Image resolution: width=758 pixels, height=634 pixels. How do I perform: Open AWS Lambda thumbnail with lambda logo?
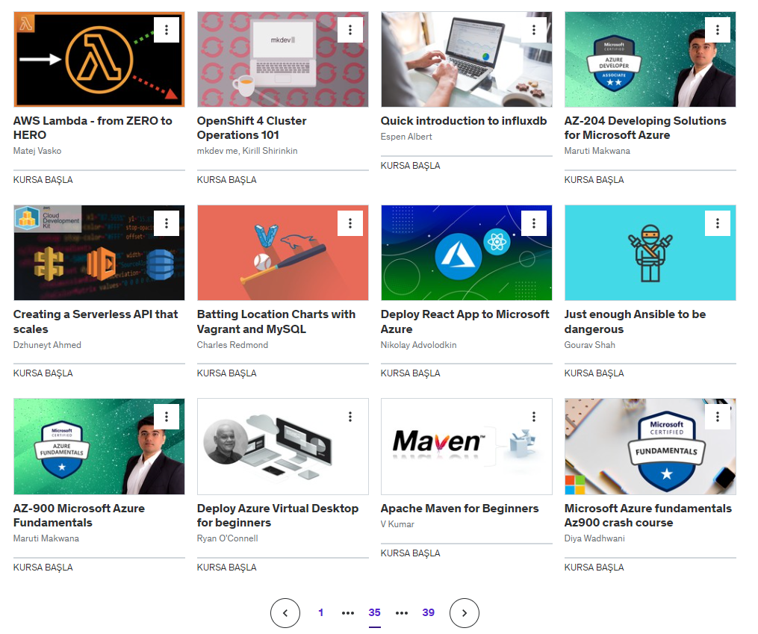pyautogui.click(x=99, y=60)
